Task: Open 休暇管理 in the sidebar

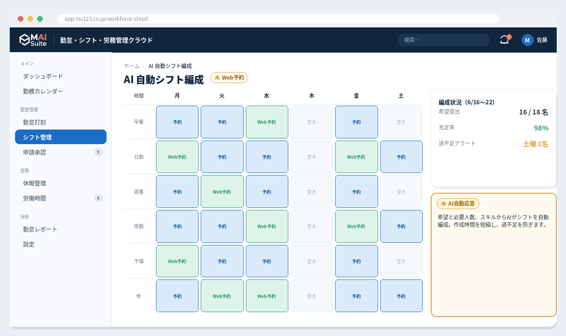Action: (61, 183)
